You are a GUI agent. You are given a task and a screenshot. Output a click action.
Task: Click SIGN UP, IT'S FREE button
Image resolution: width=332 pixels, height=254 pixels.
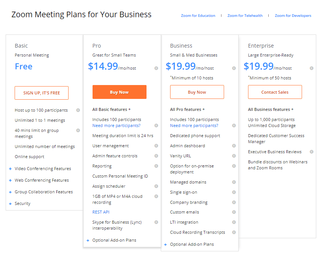(42, 93)
